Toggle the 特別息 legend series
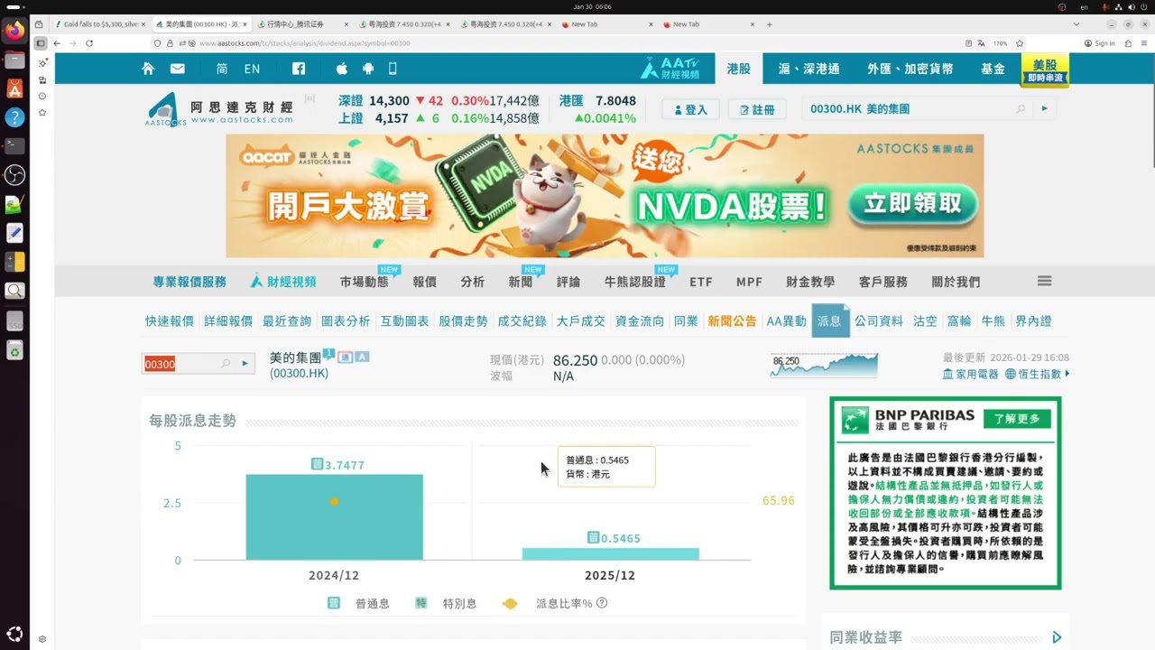The width and height of the screenshot is (1155, 650). tap(446, 603)
